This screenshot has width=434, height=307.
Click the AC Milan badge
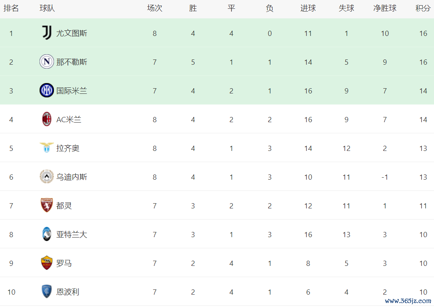click(46, 119)
